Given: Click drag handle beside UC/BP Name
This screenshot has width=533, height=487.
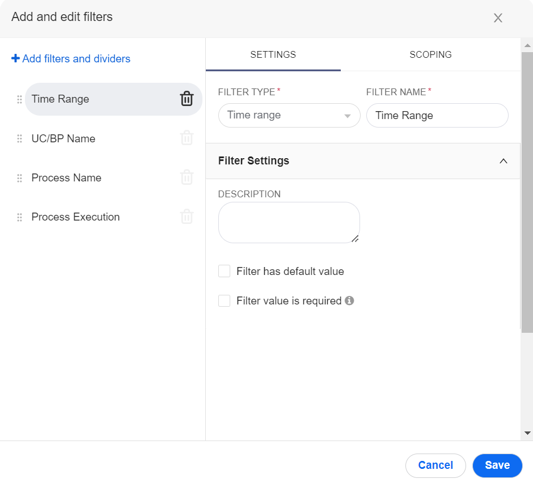Looking at the screenshot, I should point(19,139).
